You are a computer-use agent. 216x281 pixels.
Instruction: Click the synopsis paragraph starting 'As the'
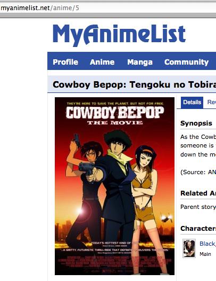coord(198,146)
